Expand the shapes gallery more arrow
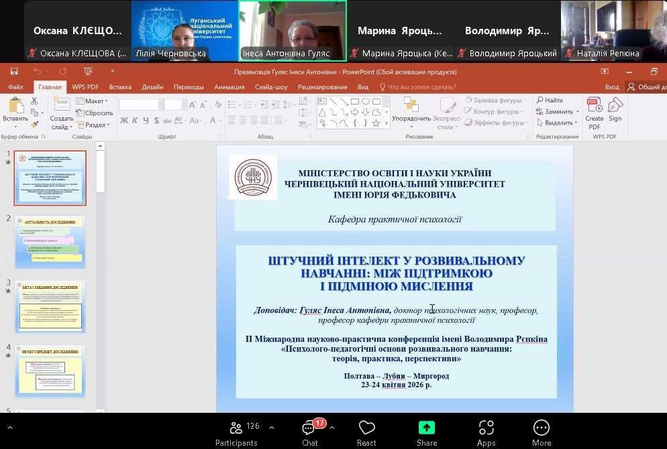The width and height of the screenshot is (667, 449). (x=387, y=123)
